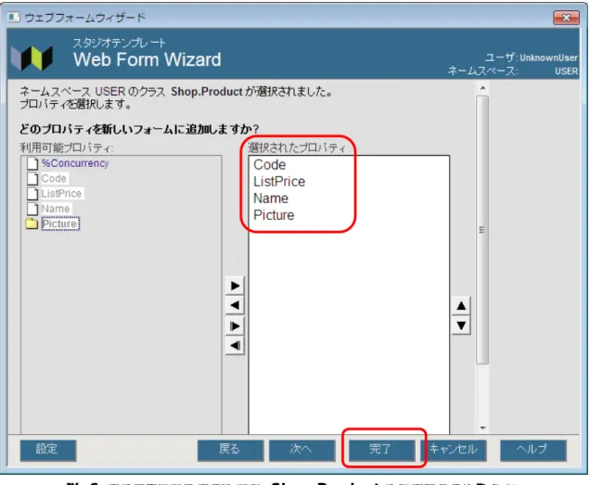Viewport: 590px width, 485px height.
Task: Click the Web Form Wizard logo icon
Action: (32, 58)
